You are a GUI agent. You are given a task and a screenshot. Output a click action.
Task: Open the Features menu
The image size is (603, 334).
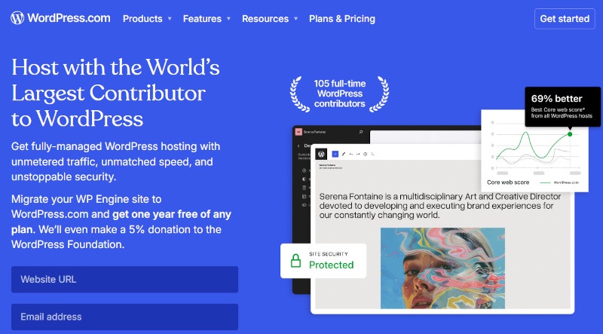(x=202, y=19)
